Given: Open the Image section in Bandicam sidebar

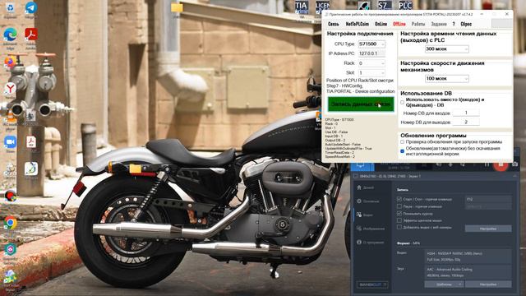Looking at the screenshot, I should pos(371,229).
